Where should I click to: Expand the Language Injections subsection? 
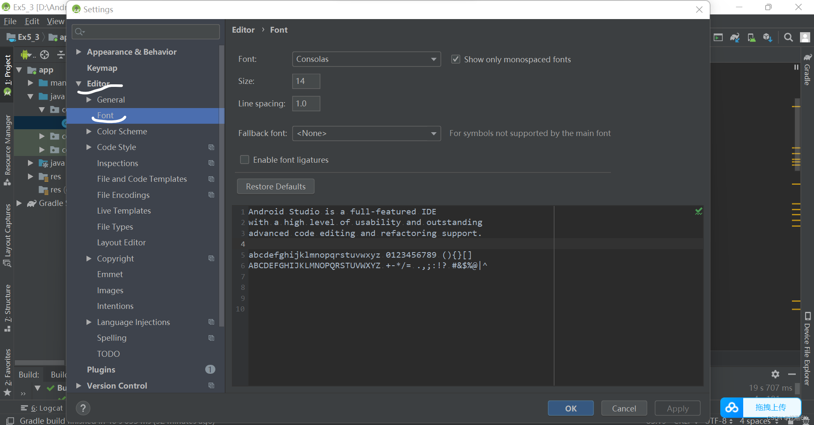coord(89,322)
